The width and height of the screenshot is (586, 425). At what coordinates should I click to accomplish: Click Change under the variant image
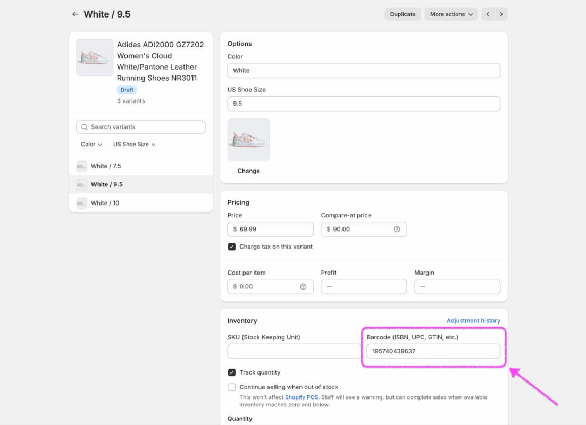point(248,171)
